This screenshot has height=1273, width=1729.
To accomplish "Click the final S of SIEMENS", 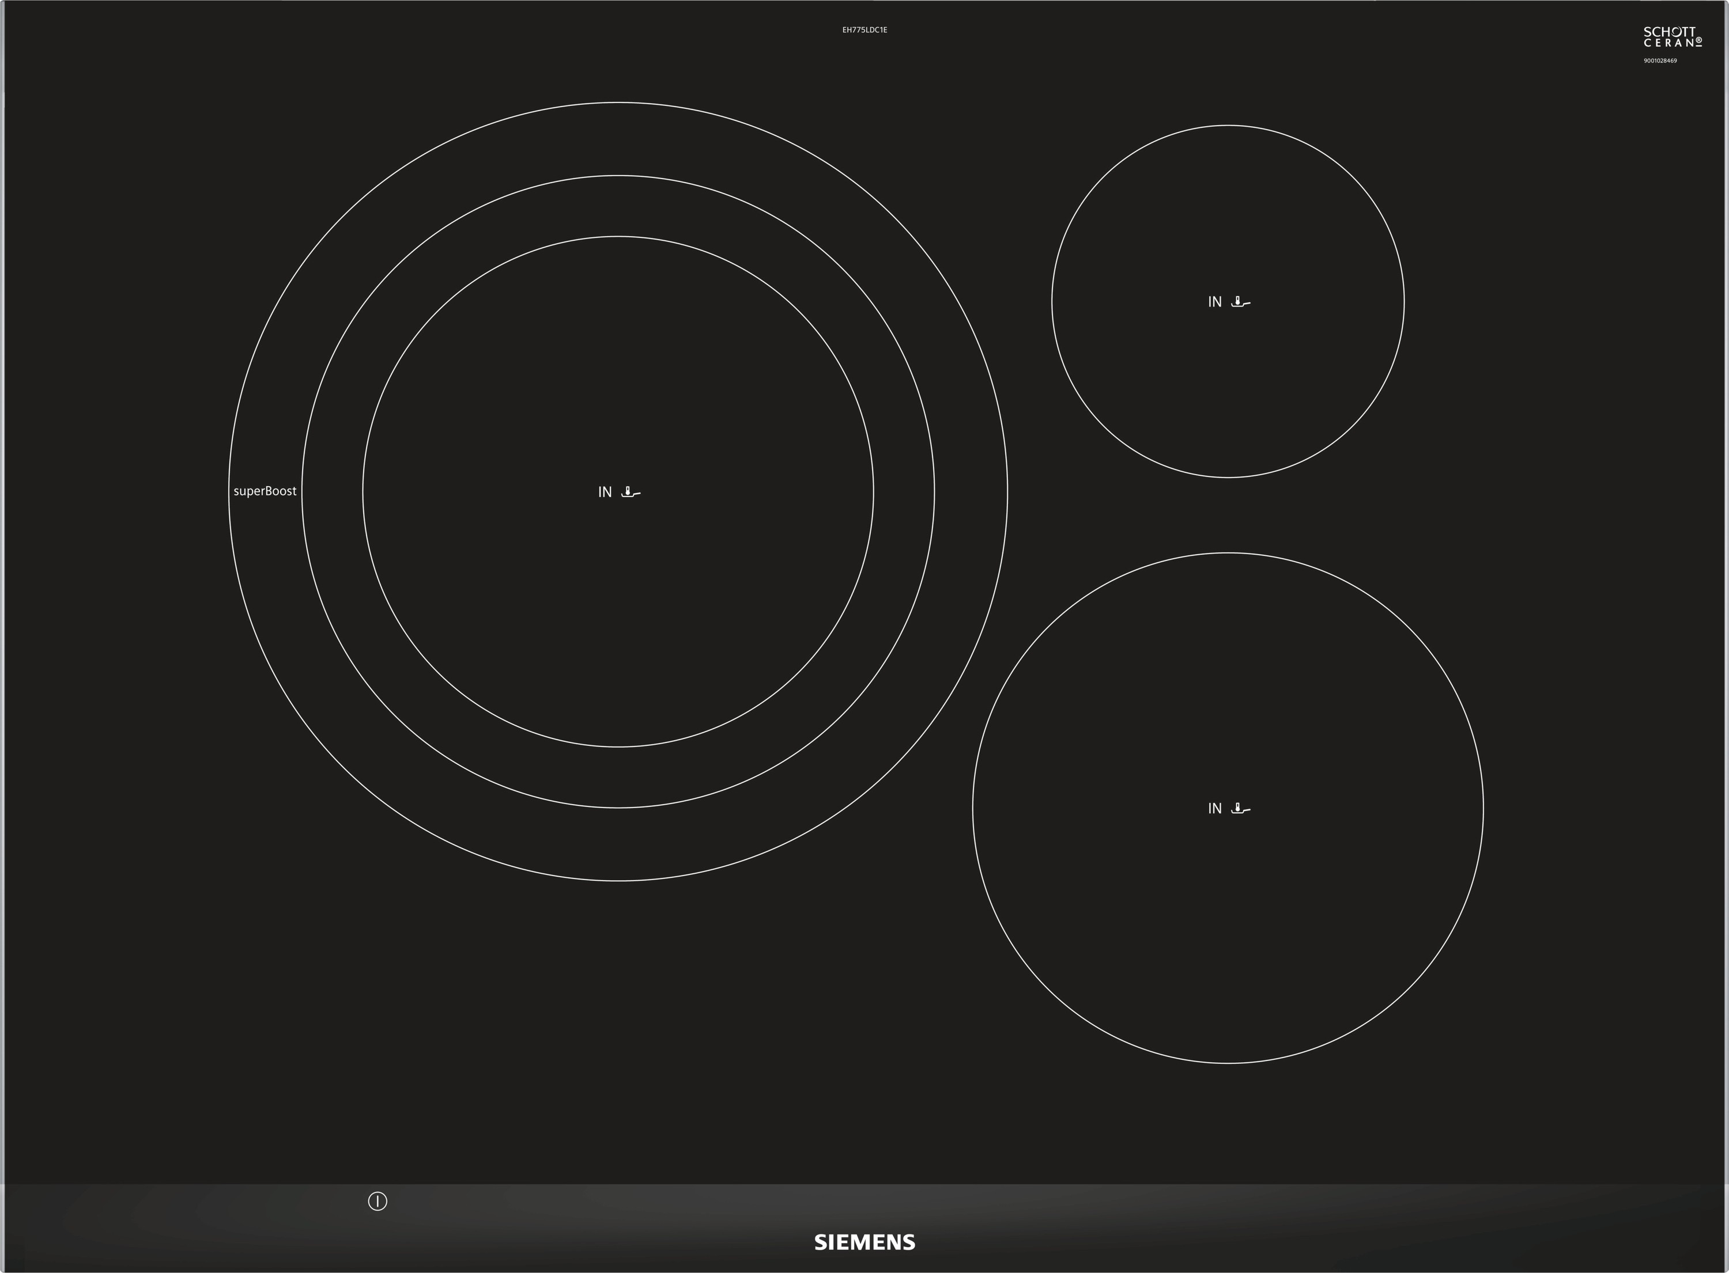I will [x=908, y=1242].
